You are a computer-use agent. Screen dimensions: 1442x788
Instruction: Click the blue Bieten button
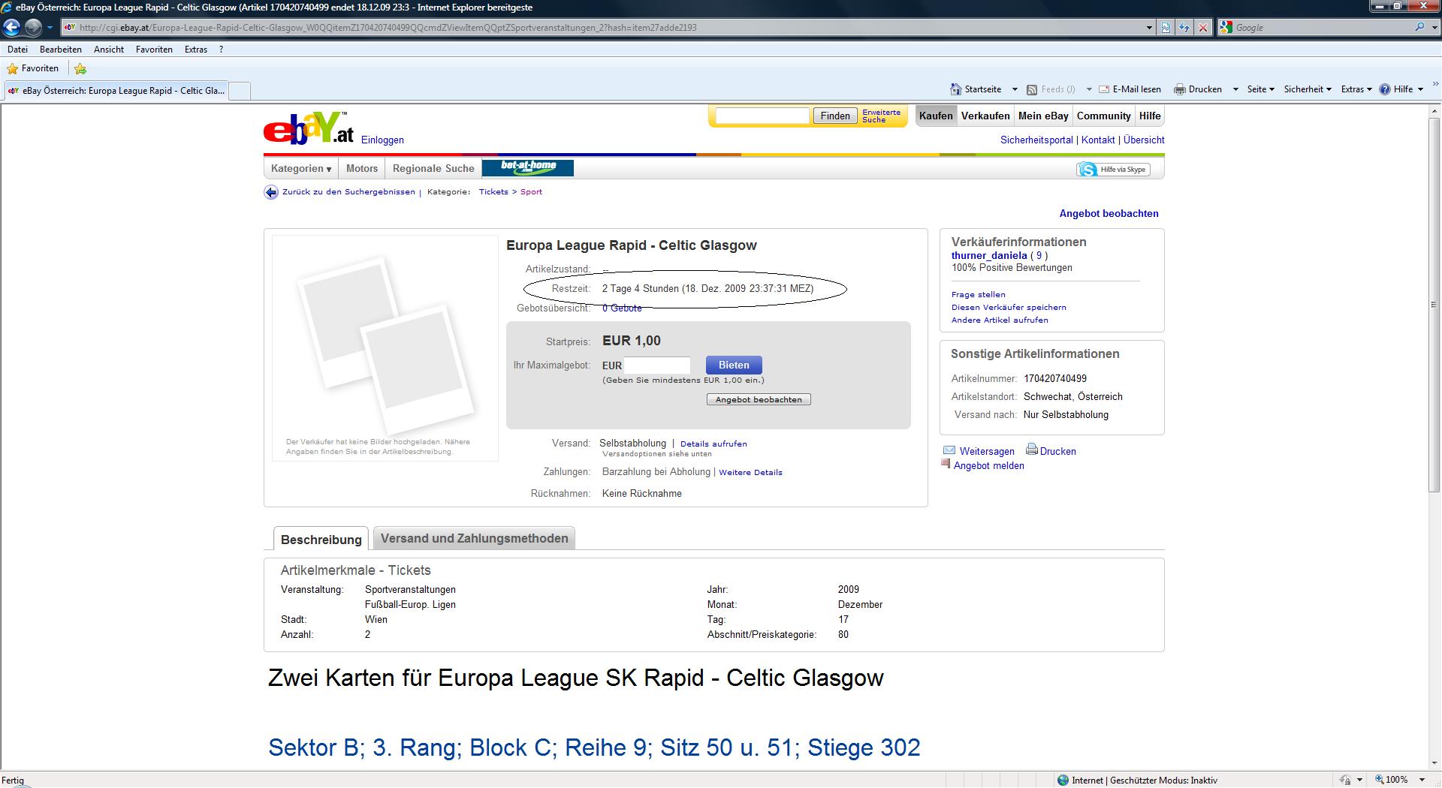734,365
